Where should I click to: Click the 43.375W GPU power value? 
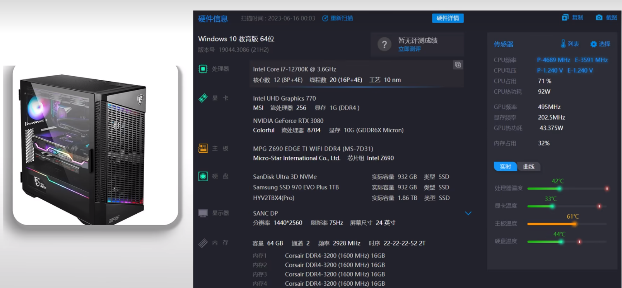pyautogui.click(x=551, y=128)
